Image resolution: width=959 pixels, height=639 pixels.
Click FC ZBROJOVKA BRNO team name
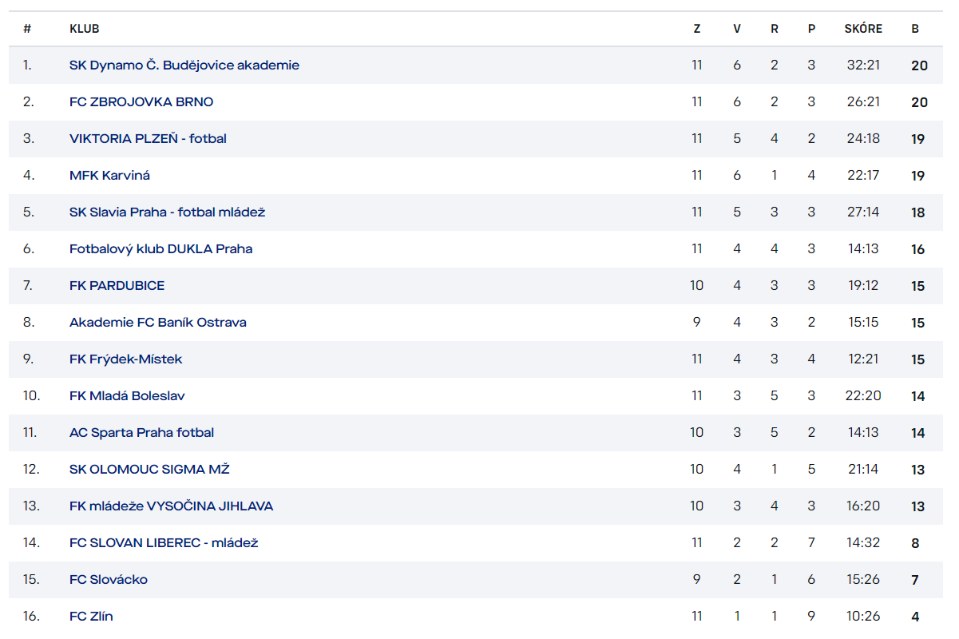coord(141,102)
